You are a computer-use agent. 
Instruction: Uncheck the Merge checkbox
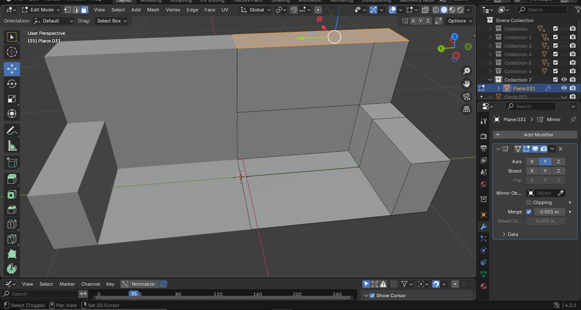529,212
